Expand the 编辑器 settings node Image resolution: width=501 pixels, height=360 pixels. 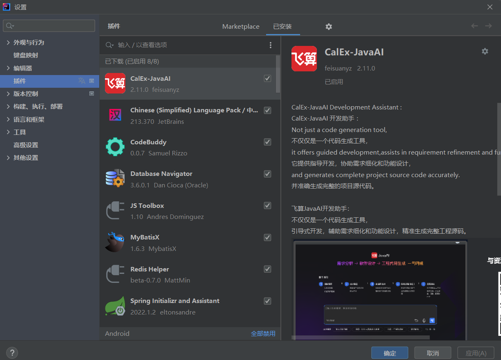coord(8,68)
